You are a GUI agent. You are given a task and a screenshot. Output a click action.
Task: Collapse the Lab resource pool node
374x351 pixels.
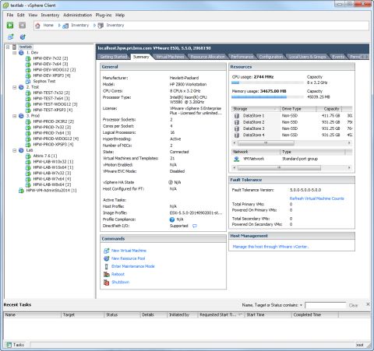15,150
